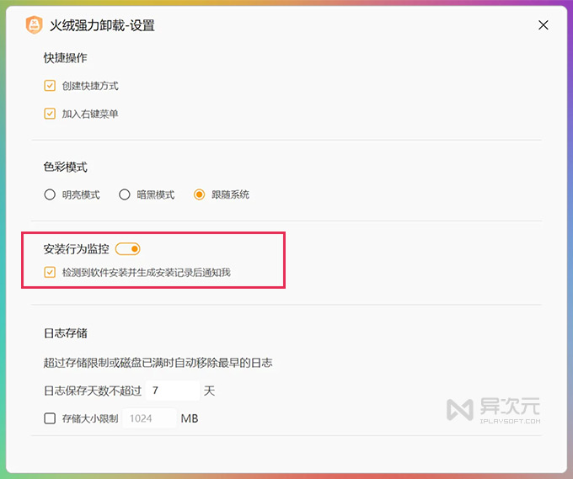Uncheck 加入右键菜单 checkbox
The height and width of the screenshot is (479, 573).
(x=50, y=114)
